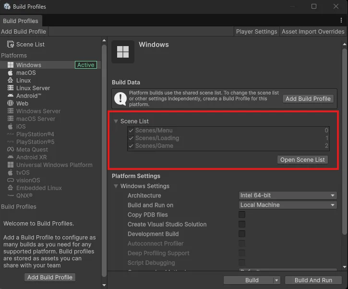This screenshot has width=348, height=289.
Task: Enable Copy PDB files checkbox
Action: click(x=242, y=215)
